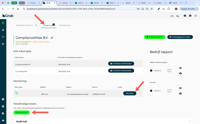Switch to Beautiful browser tab
200x124 pixels.
[128, 3]
